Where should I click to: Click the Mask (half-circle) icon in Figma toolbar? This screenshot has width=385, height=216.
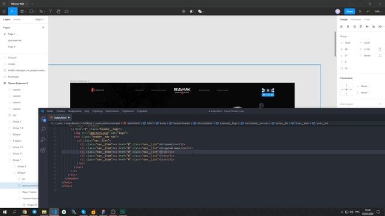coord(191,11)
